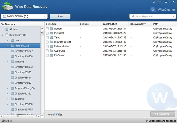This screenshot has height=123, width=177.
Task: Click the horizontal scrollbar thumb of the tree
Action: click(x=18, y=116)
